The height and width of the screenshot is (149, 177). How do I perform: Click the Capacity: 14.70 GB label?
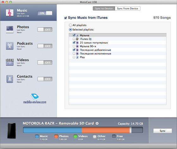click(x=130, y=124)
